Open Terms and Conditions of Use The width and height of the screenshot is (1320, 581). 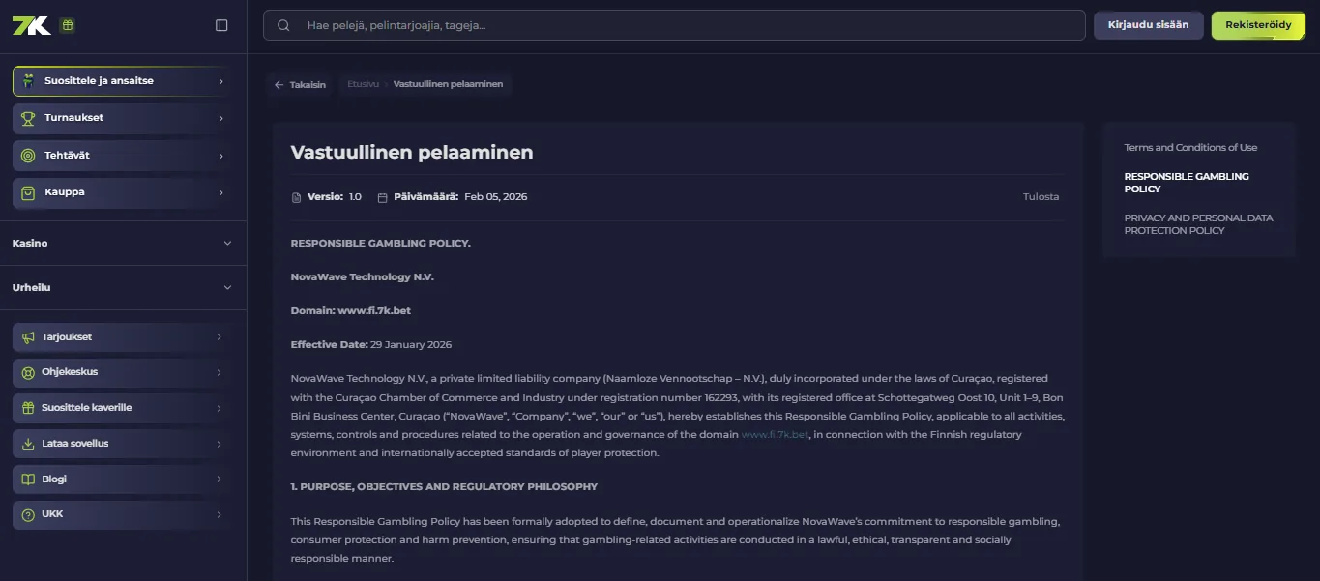[1190, 148]
